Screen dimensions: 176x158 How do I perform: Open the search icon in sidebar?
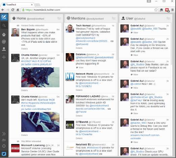coord(4,26)
